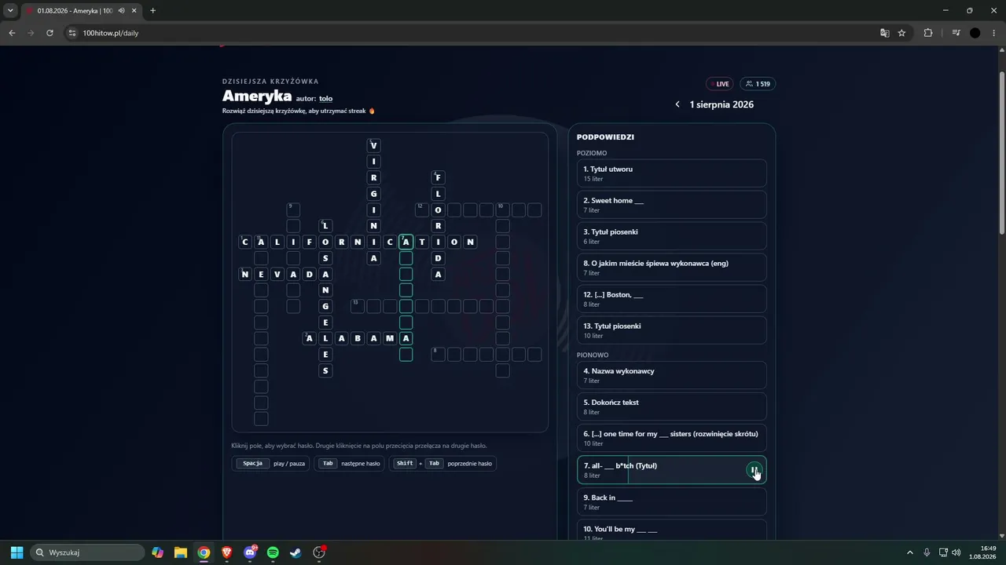Screen dimensions: 1006x565
Task: Open the browser extensions menu
Action: [x=928, y=33]
